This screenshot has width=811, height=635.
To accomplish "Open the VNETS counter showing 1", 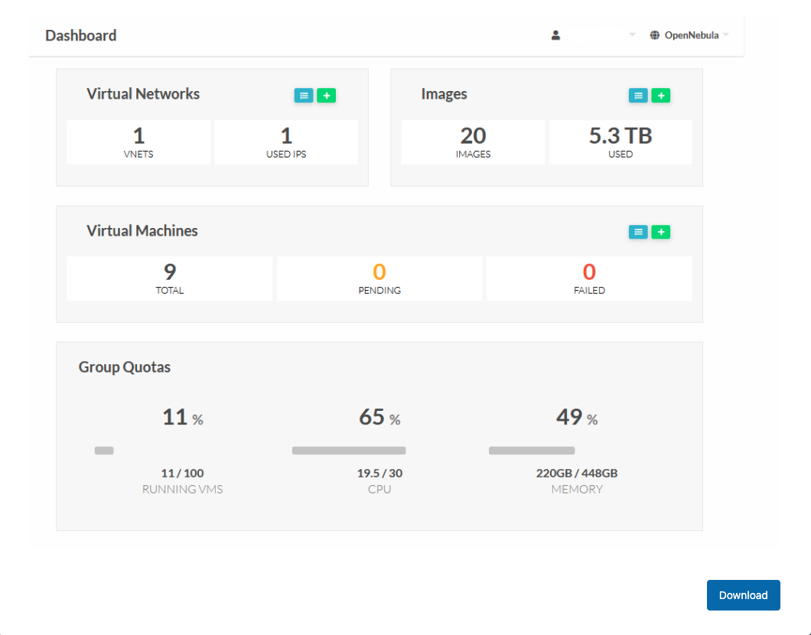I will (x=138, y=142).
